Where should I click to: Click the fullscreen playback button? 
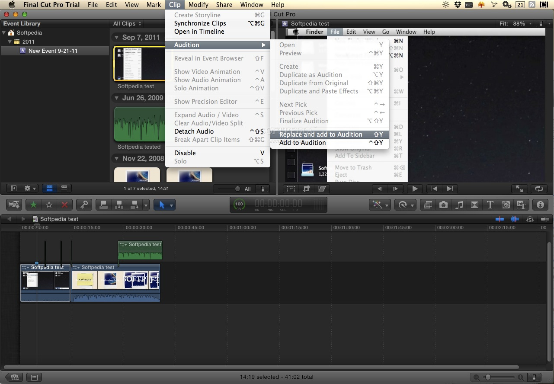pos(519,189)
